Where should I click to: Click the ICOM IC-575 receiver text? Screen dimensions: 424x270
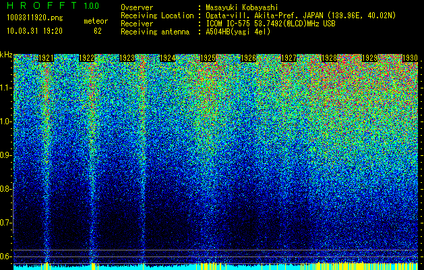click(270, 24)
